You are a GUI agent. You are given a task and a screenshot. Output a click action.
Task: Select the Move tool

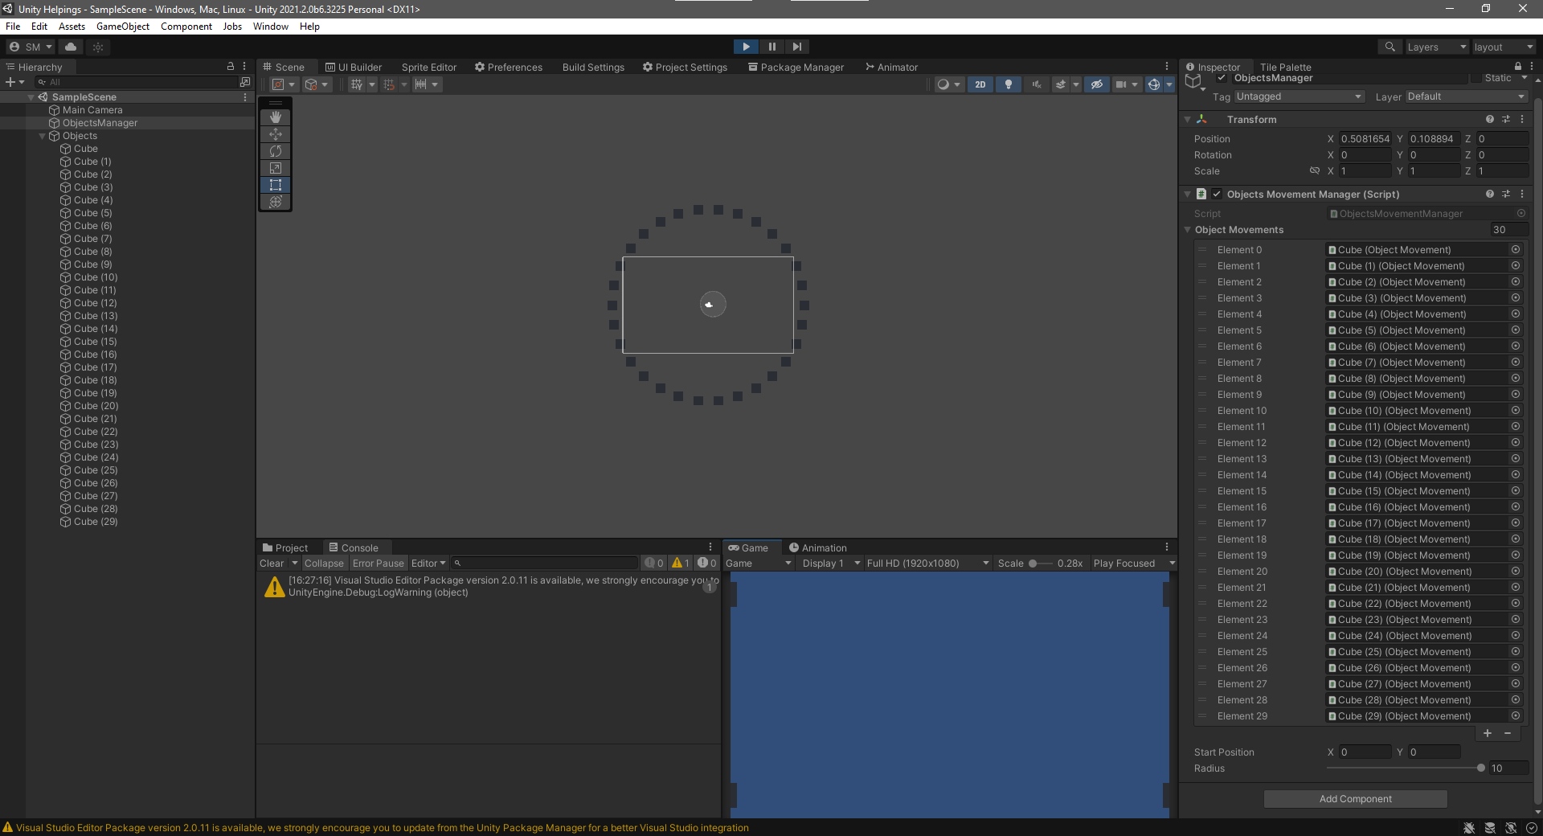pos(276,134)
